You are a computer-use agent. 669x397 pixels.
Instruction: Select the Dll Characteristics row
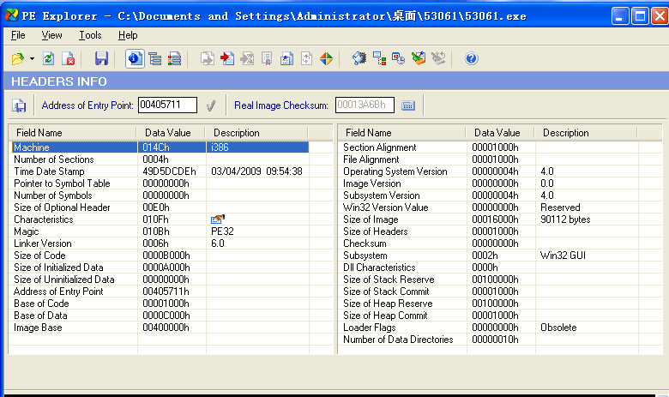coord(490,268)
